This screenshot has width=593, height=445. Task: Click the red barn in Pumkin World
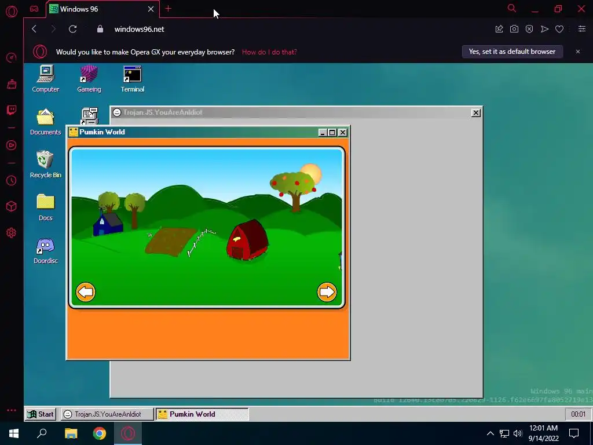click(247, 240)
